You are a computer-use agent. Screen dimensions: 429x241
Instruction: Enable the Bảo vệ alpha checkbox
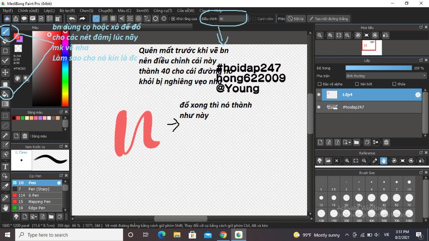pyautogui.click(x=319, y=84)
